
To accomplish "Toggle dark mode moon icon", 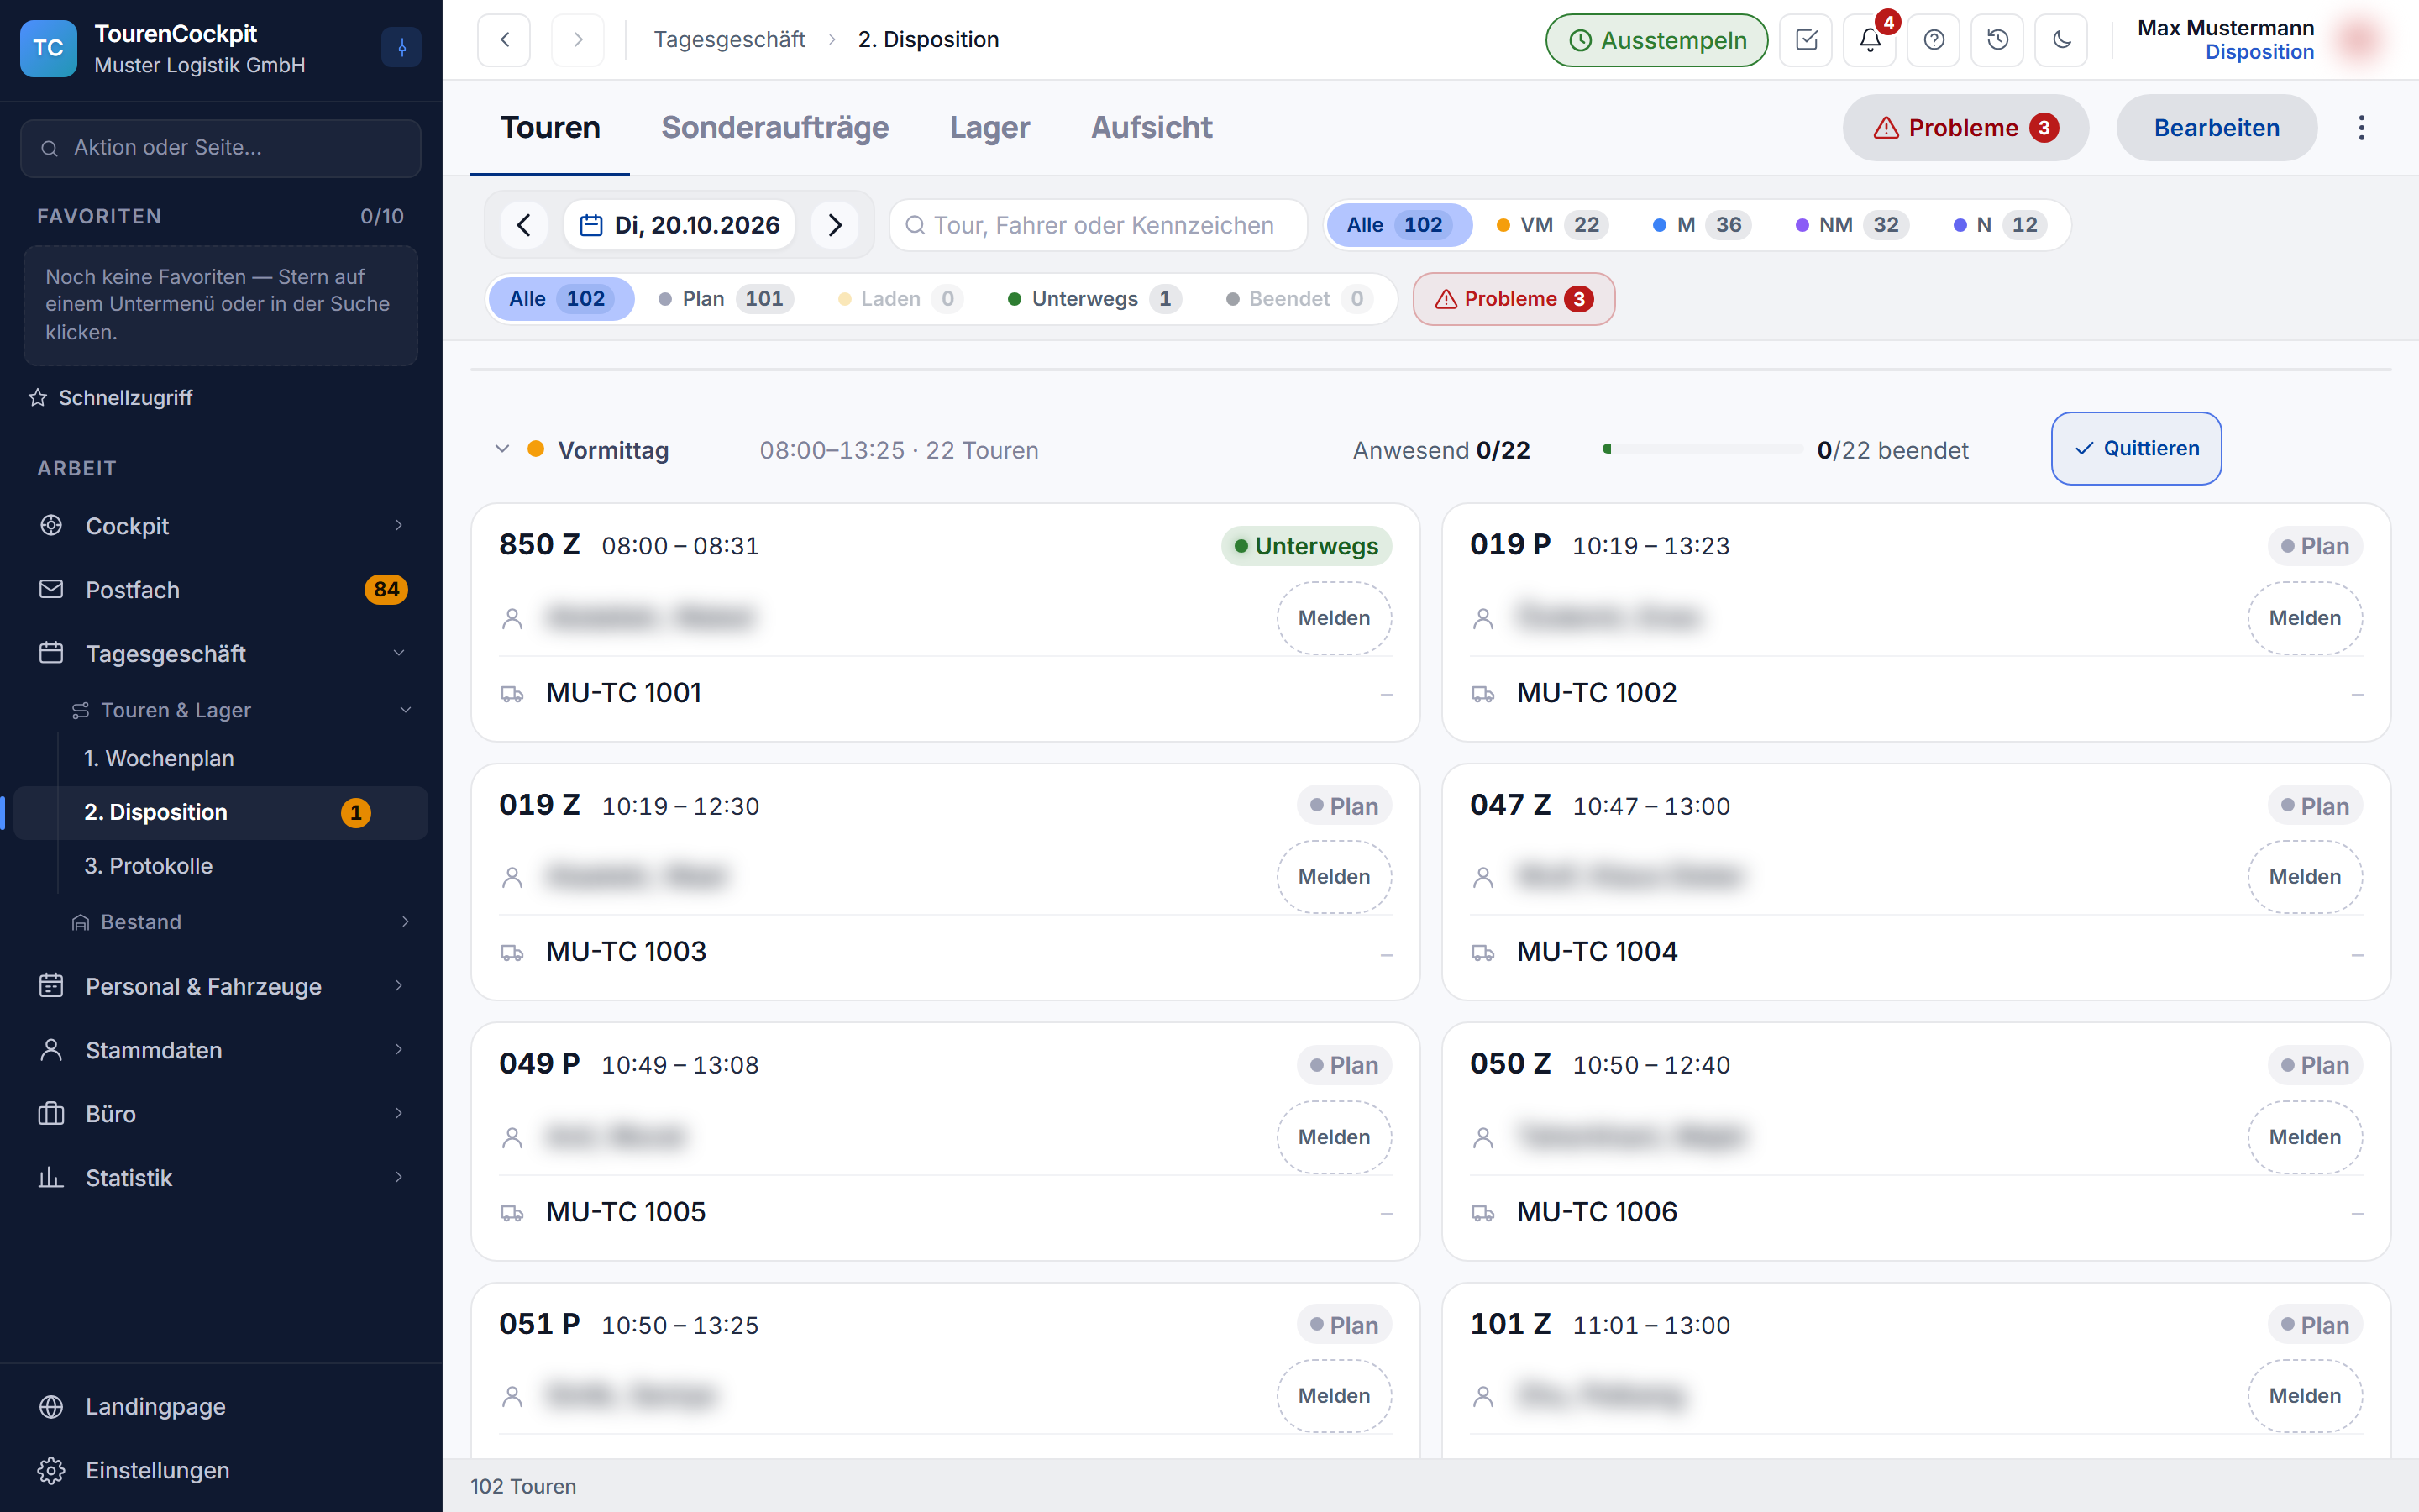I will 2061,40.
